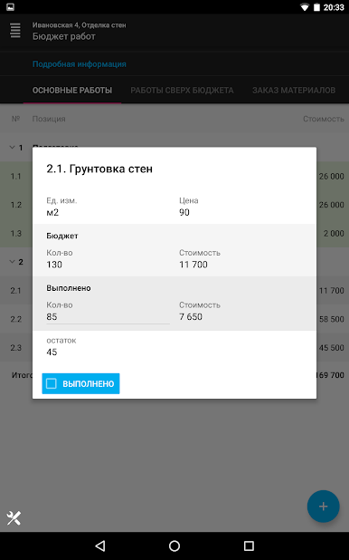Tap the Android home button
349x560 pixels.
click(x=174, y=546)
